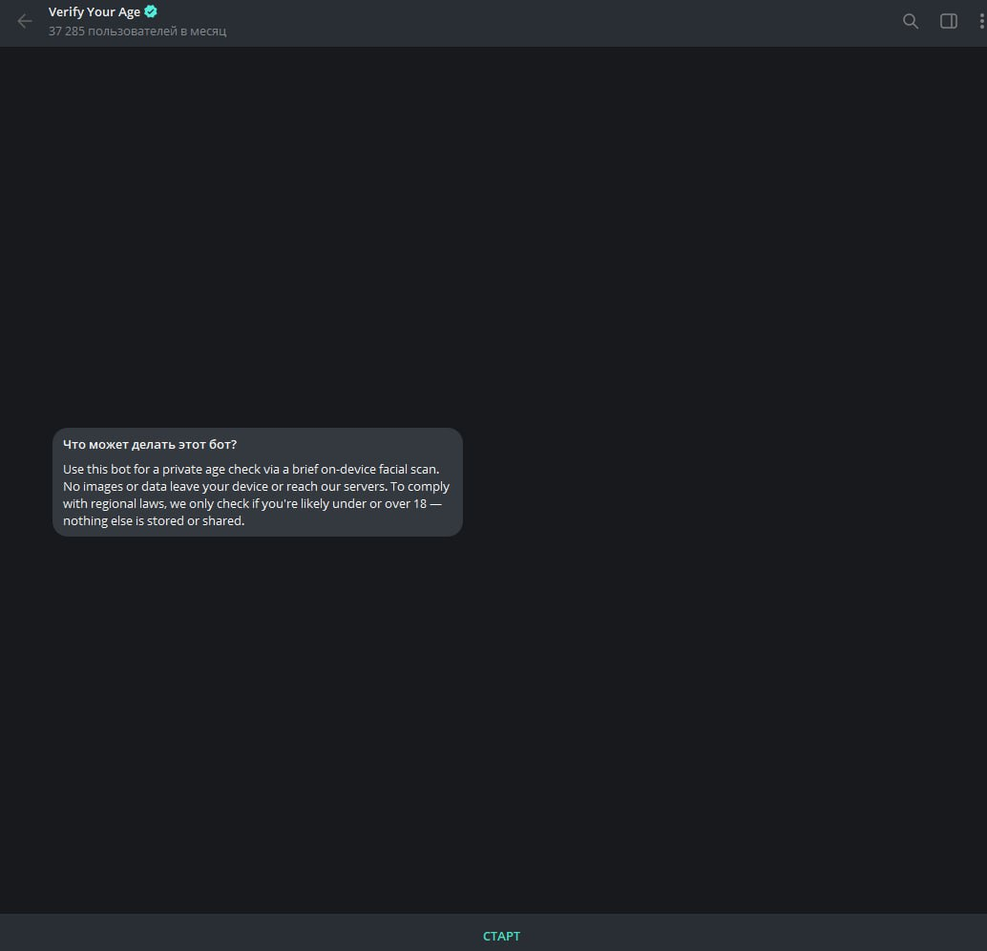Image resolution: width=987 pixels, height=951 pixels.
Task: Click bottom bar left of СТАРТ label
Action: click(239, 935)
